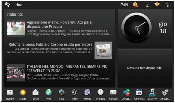Open the Email app icon

point(36,94)
